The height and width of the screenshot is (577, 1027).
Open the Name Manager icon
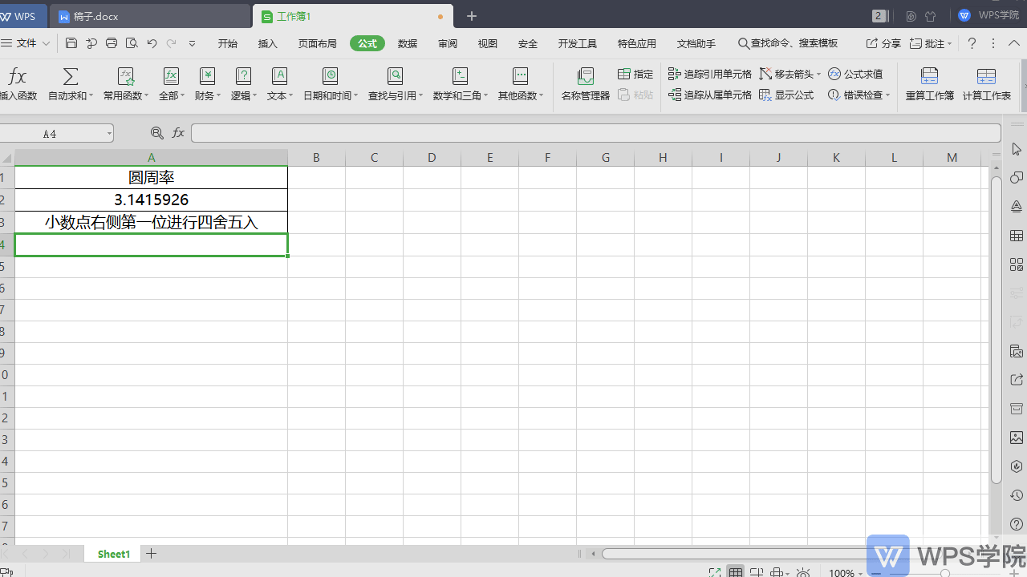tap(585, 77)
